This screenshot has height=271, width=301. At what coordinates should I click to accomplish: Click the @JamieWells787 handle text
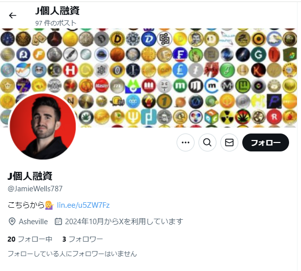tap(35, 189)
